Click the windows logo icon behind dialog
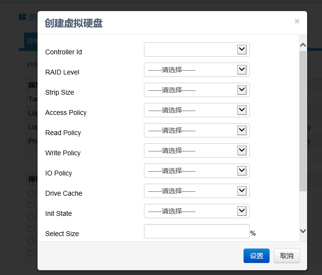This screenshot has height=275, width=322. point(22,17)
